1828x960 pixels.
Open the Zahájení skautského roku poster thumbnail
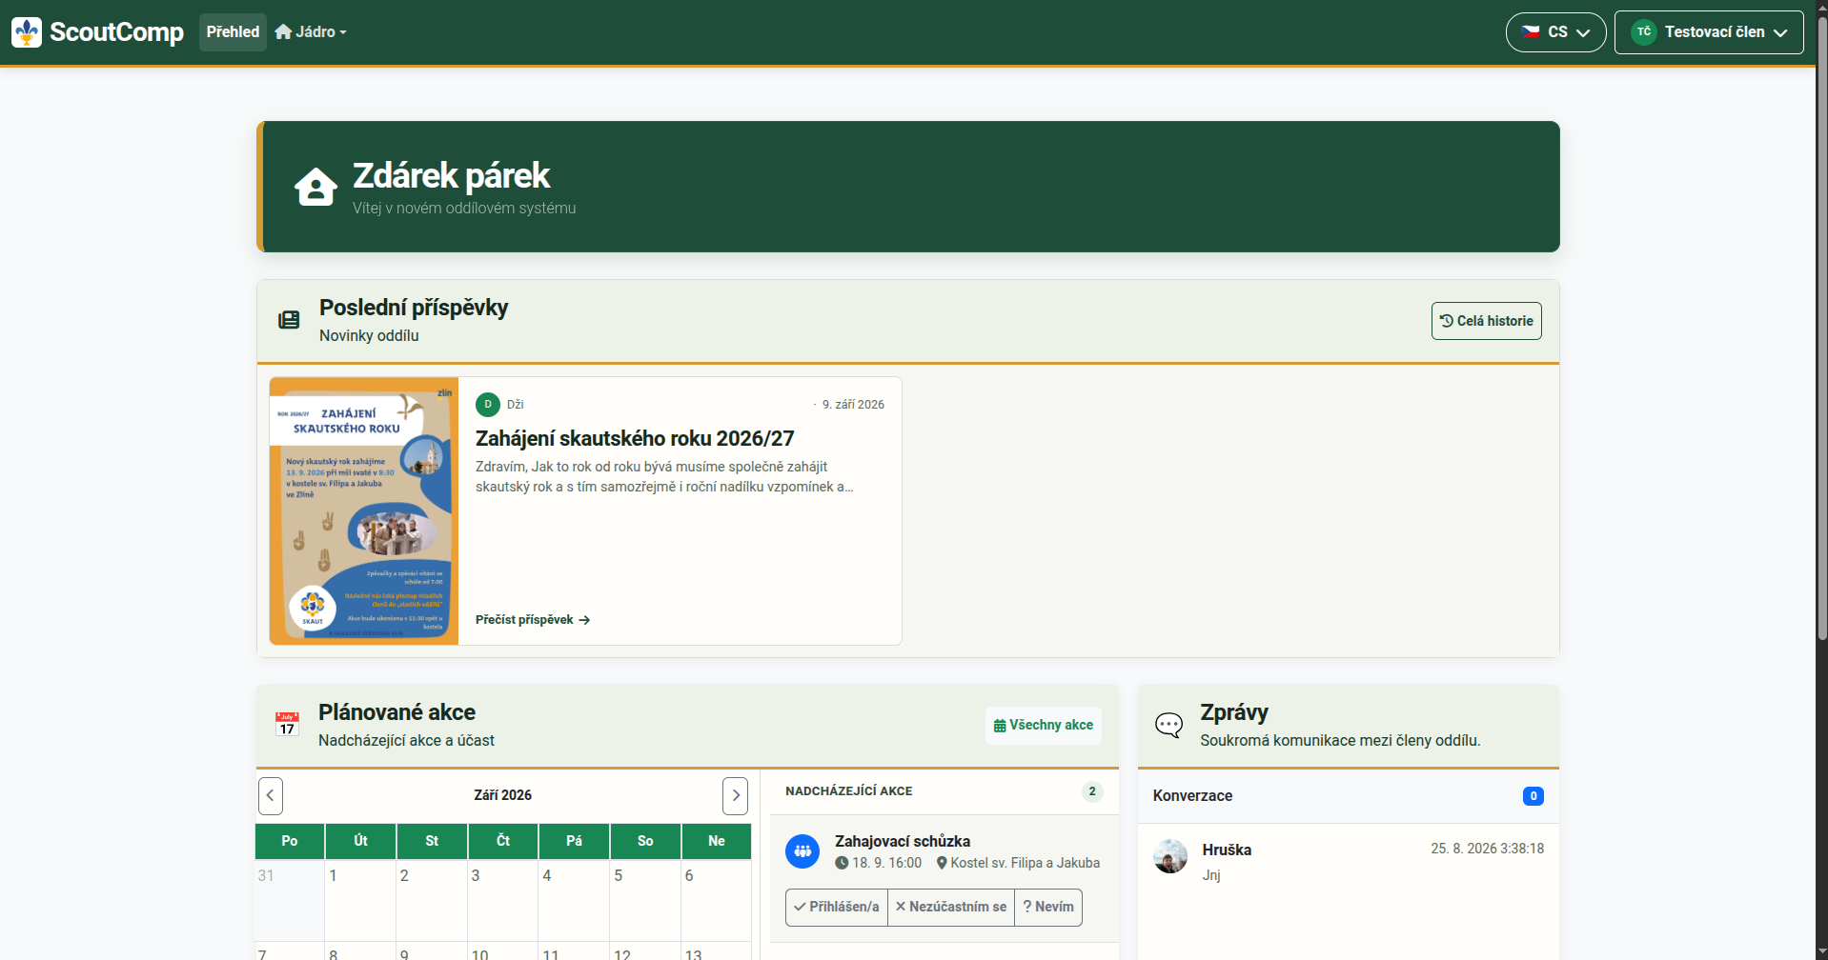(x=364, y=511)
